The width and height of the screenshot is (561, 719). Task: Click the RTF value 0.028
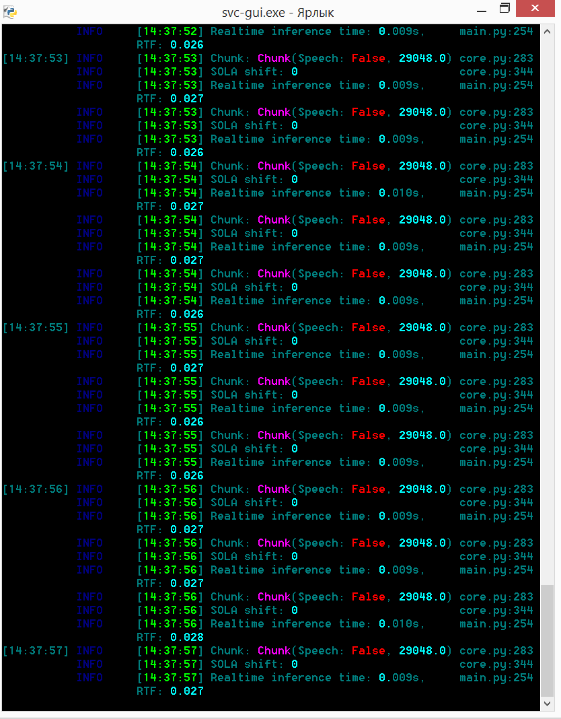[187, 638]
